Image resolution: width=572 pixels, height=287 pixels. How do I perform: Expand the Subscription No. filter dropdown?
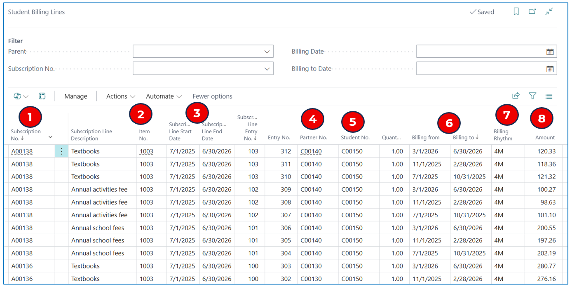tap(267, 69)
